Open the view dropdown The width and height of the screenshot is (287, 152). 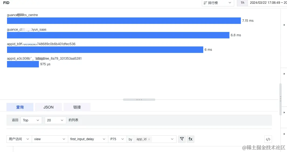point(50,139)
